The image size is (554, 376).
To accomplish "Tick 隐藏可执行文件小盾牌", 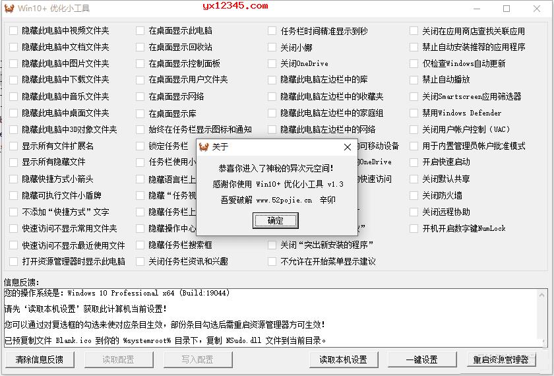I will pyautogui.click(x=13, y=195).
